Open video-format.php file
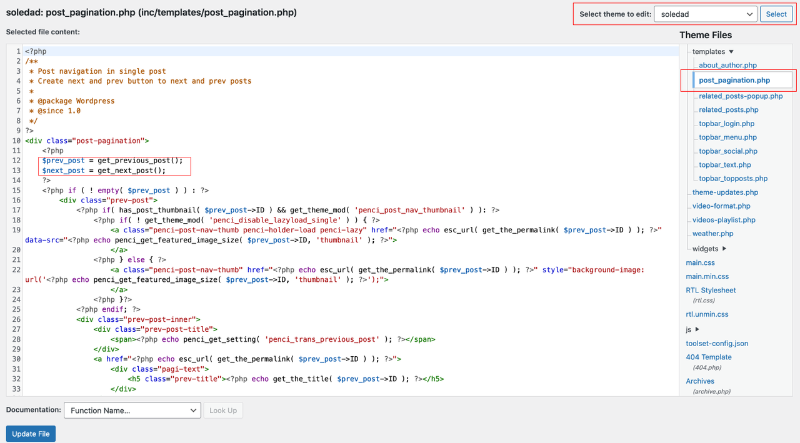 tap(721, 206)
